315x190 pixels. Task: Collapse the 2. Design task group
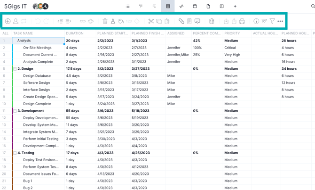(15, 69)
